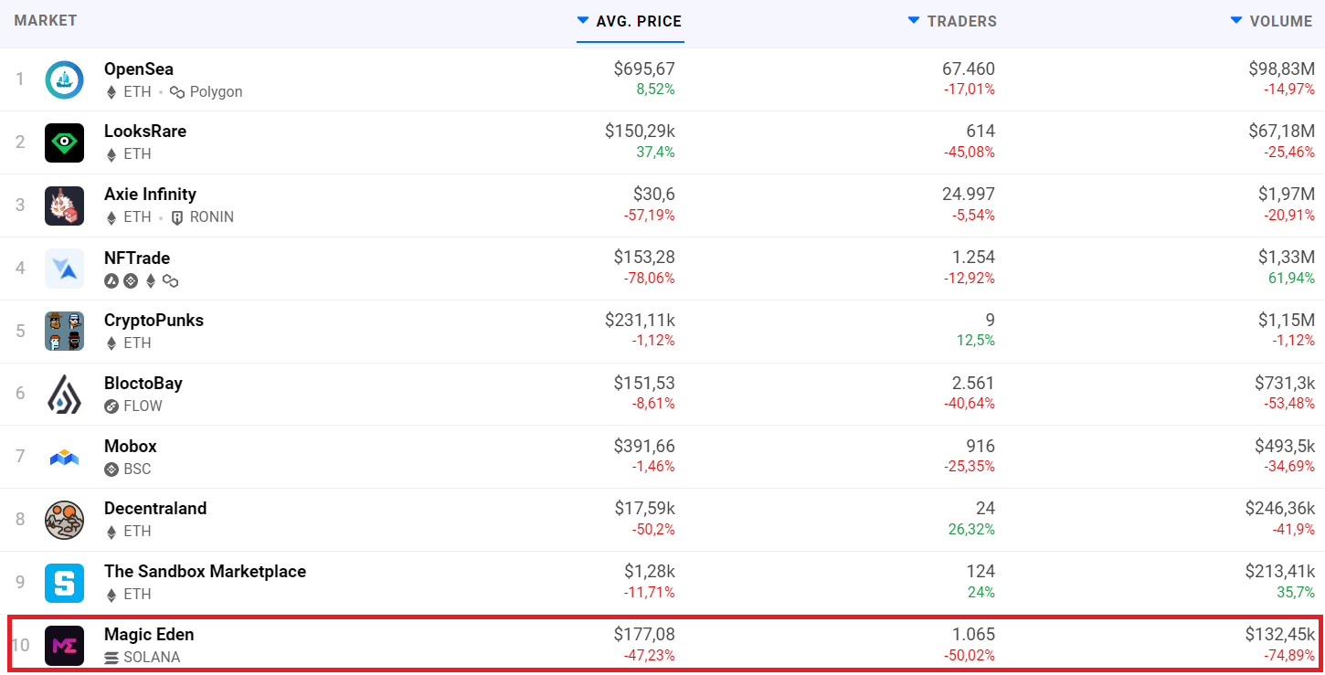Click the Magic Eden ME logo
The height and width of the screenshot is (675, 1325).
pos(64,646)
